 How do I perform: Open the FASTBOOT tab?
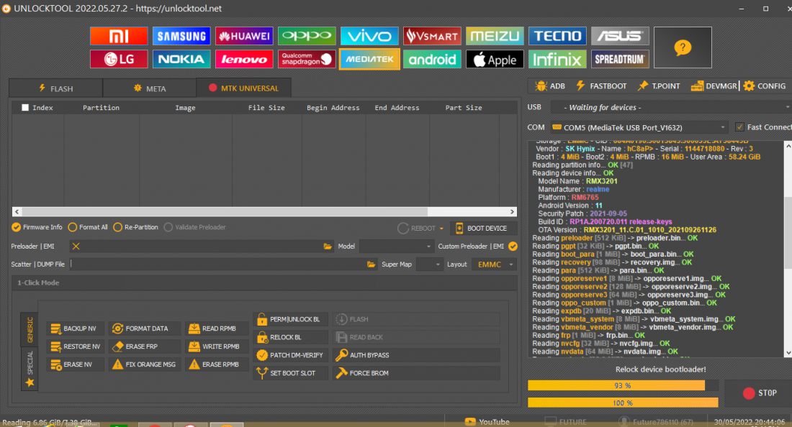click(601, 86)
